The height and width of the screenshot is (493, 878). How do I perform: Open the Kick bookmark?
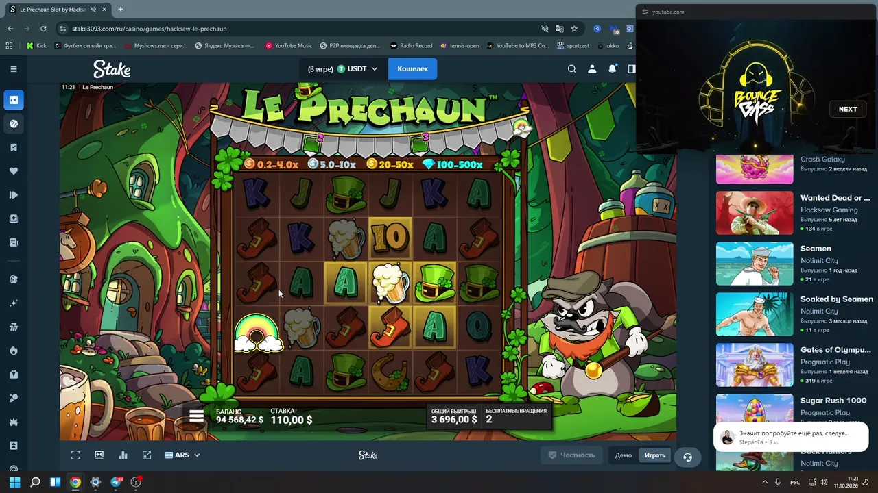click(x=37, y=46)
